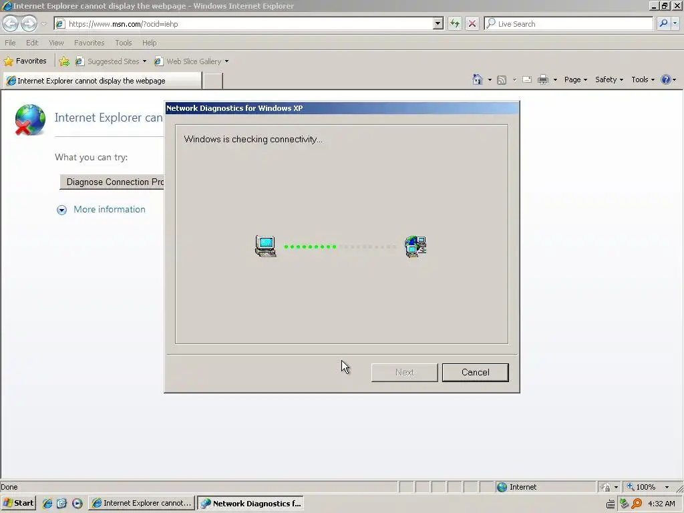The width and height of the screenshot is (684, 513).
Task: Expand More information arrow icon
Action: 61,210
